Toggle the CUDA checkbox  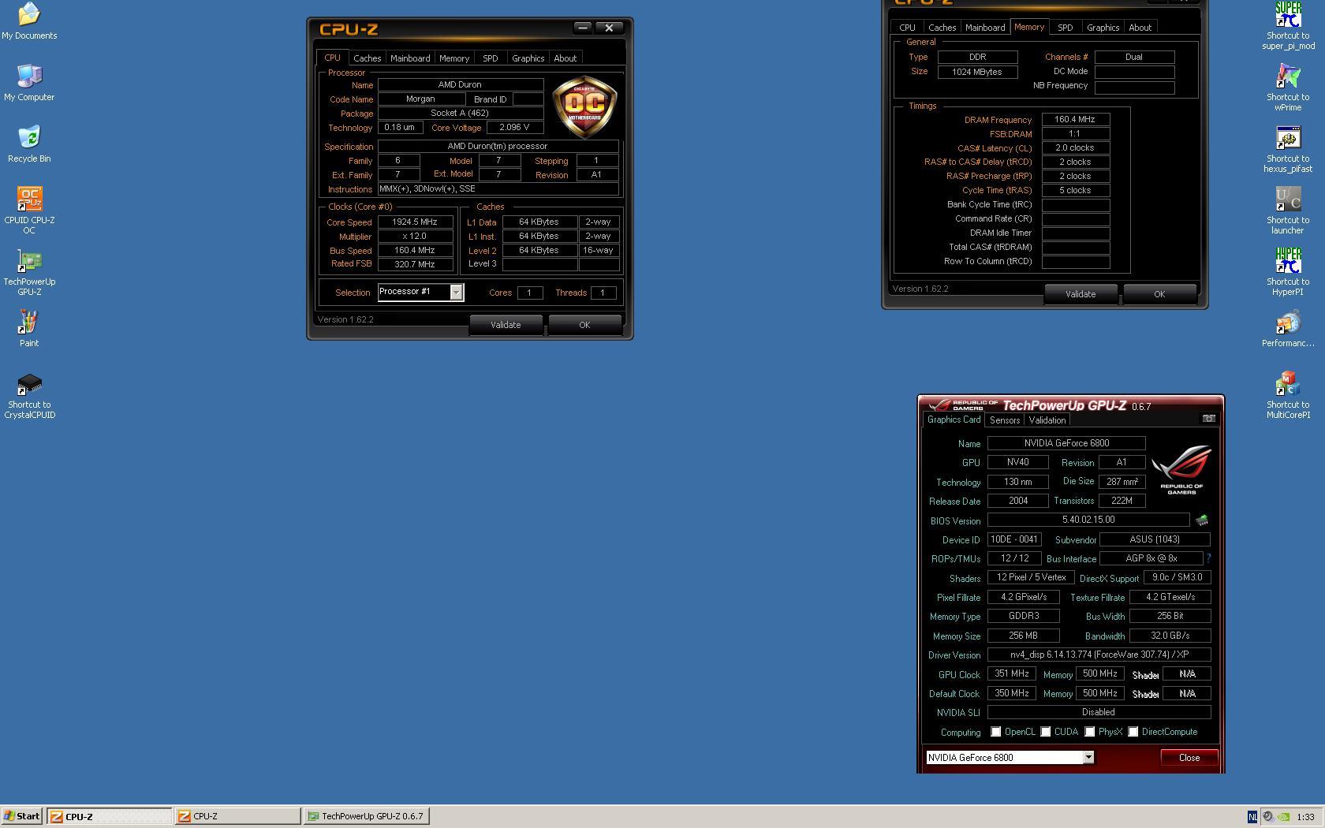tap(1046, 732)
